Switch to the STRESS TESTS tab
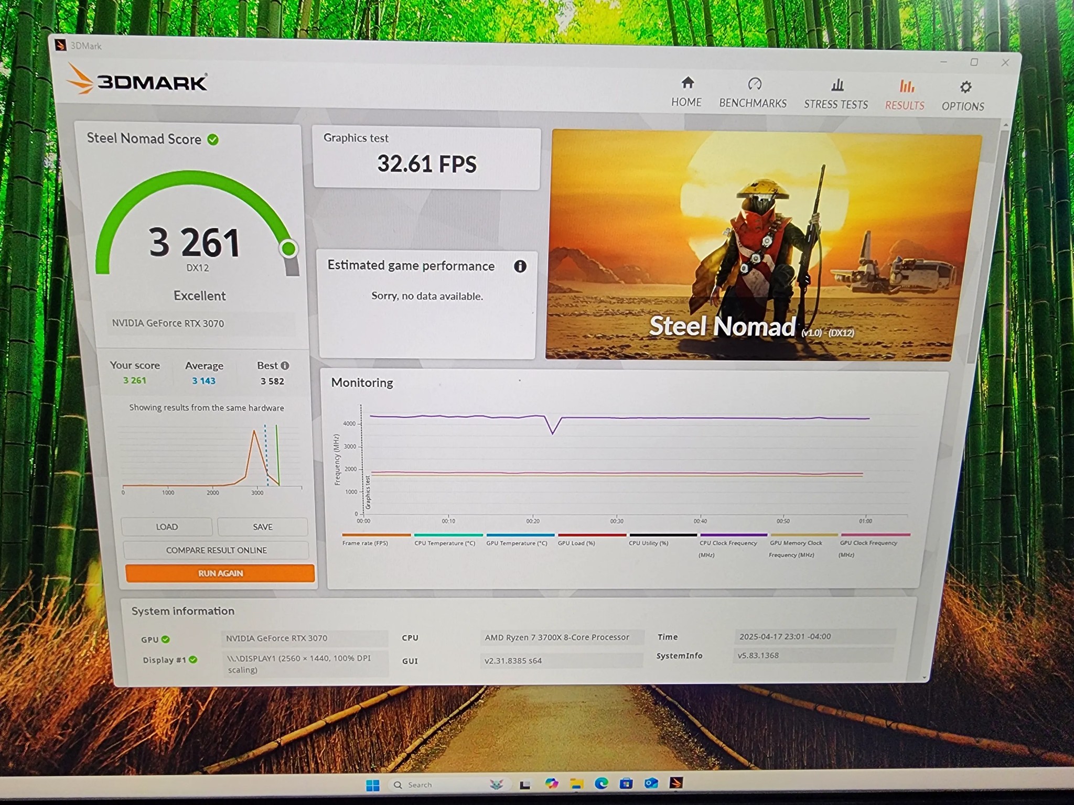The height and width of the screenshot is (805, 1074). coord(836,94)
